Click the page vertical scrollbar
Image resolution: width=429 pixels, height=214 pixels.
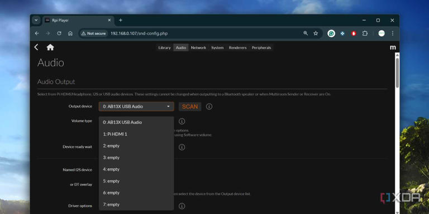click(x=397, y=73)
